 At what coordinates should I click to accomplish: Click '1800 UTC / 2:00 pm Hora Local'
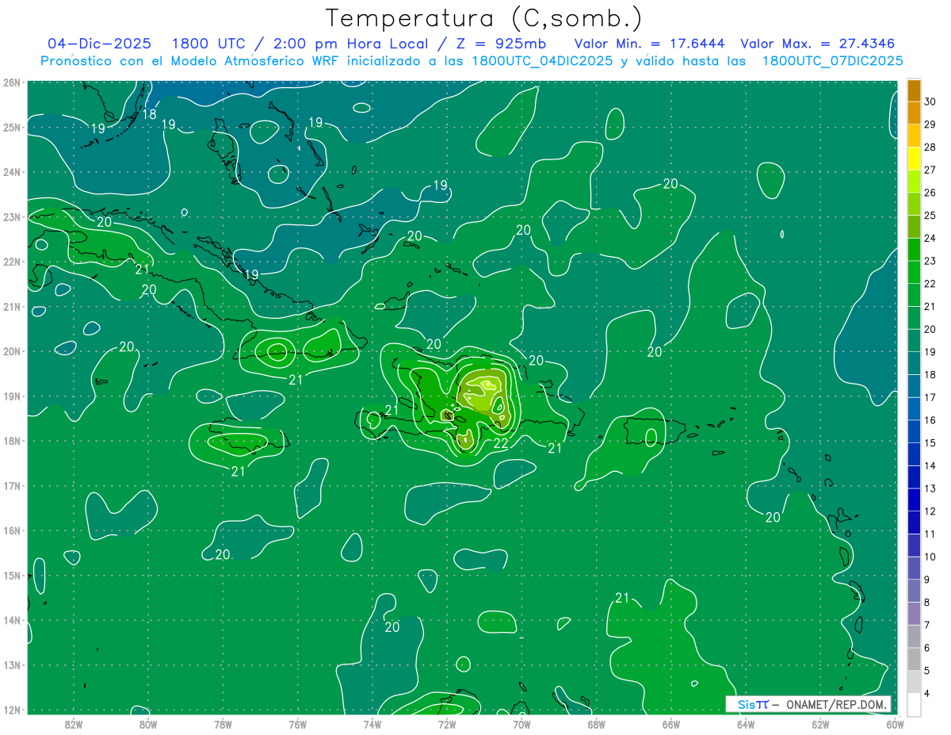[x=311, y=44]
